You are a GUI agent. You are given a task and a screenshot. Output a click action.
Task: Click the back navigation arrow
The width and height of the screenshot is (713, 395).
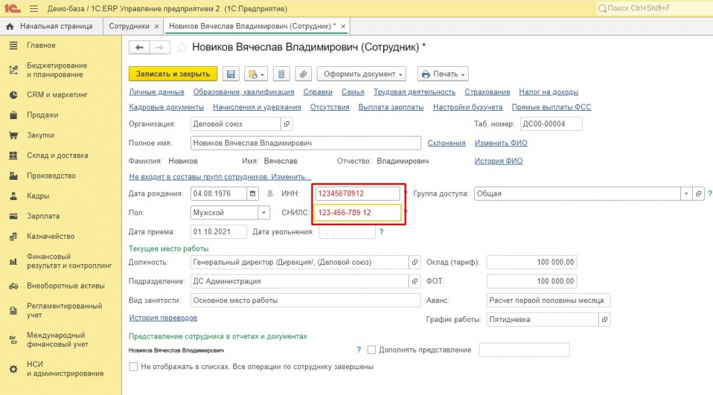(x=139, y=47)
